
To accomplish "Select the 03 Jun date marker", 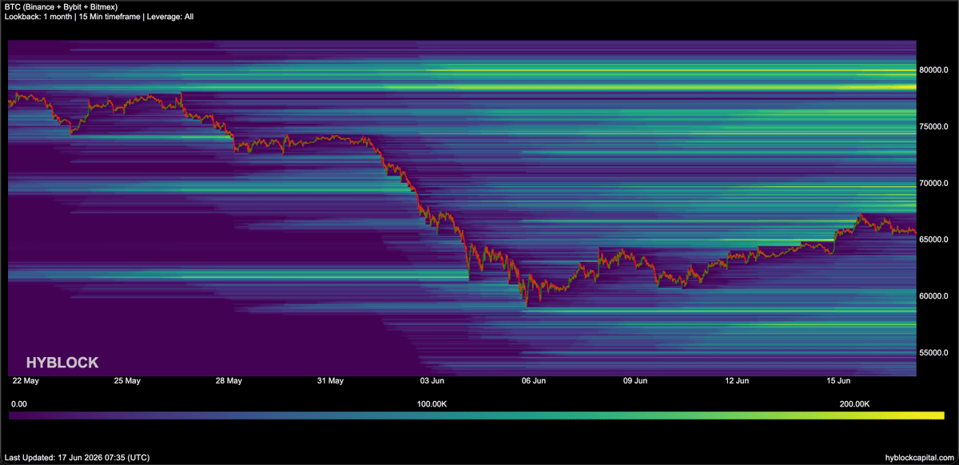I will [432, 381].
